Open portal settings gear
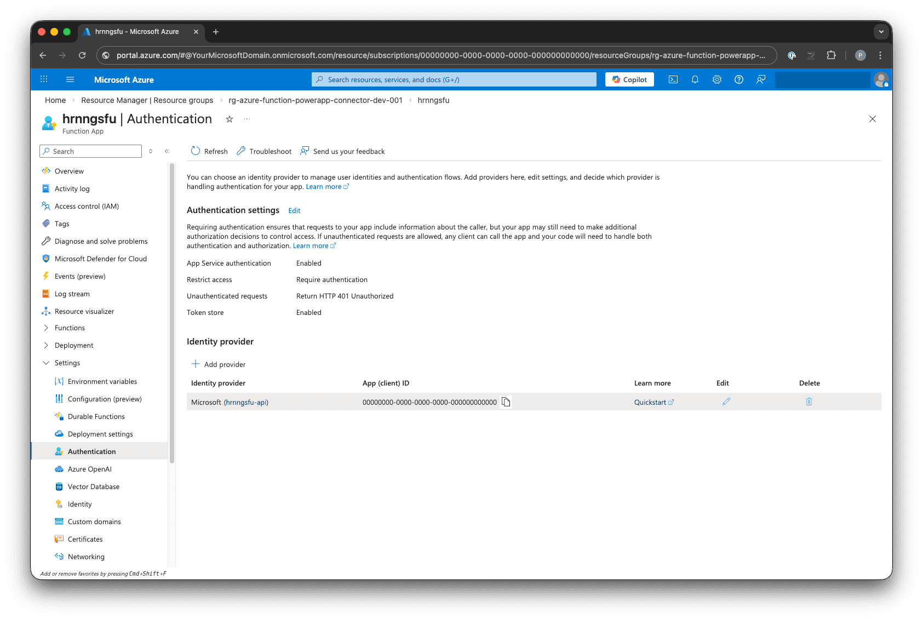This screenshot has width=923, height=620. coord(716,79)
